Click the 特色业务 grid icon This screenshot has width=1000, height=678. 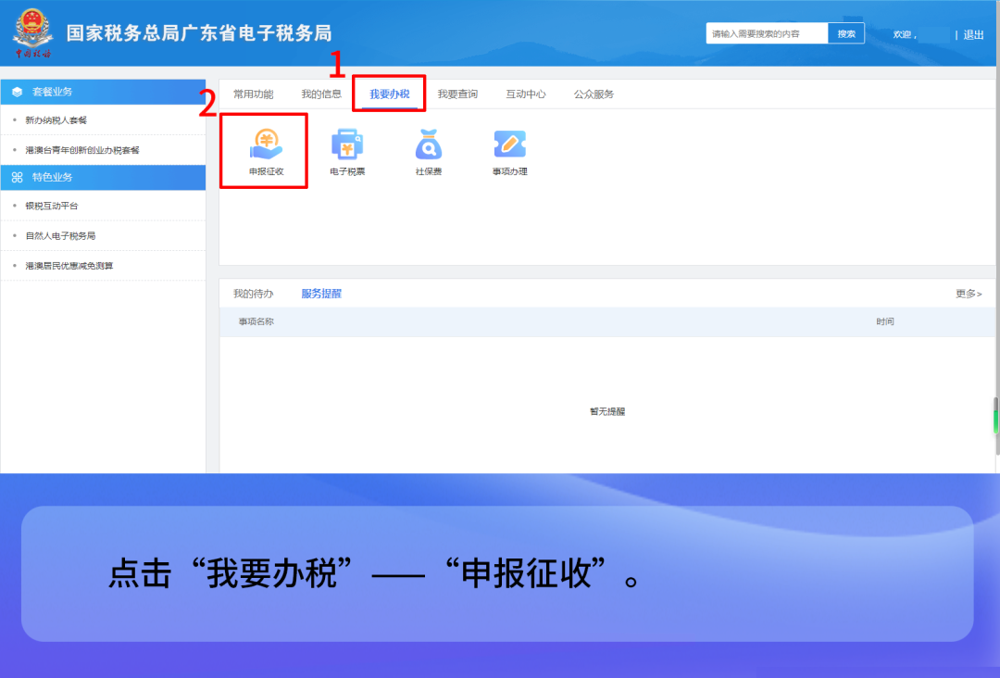(18, 177)
